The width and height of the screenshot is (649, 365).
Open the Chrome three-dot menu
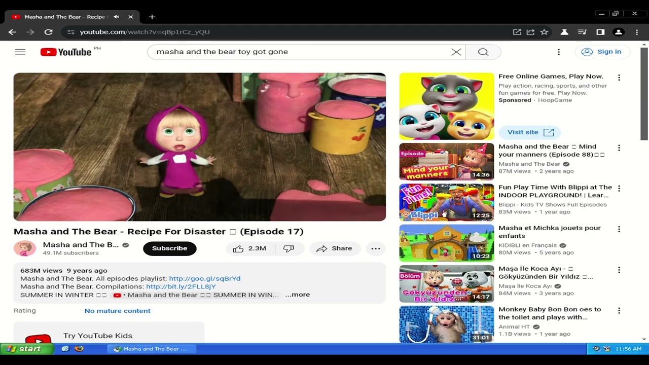(637, 32)
